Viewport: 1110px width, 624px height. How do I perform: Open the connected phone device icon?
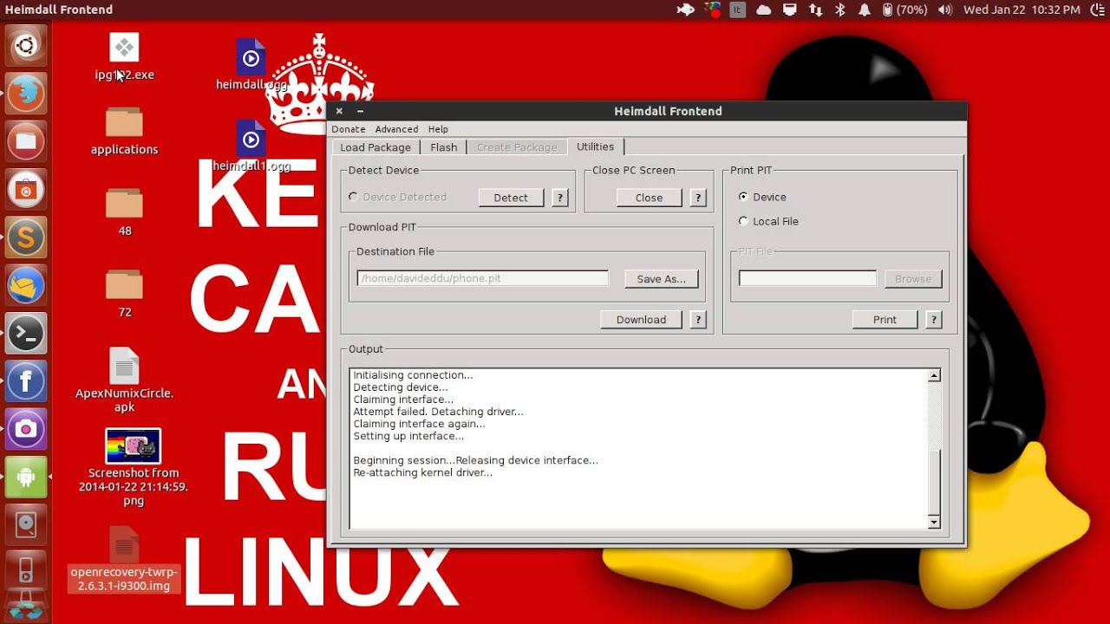click(x=25, y=572)
